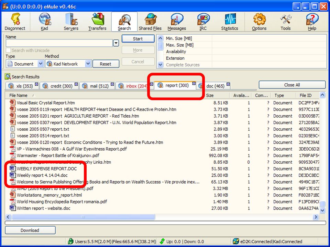The width and height of the screenshot is (330, 247).
Task: Open the Name search history dropdown
Action: click(116, 43)
